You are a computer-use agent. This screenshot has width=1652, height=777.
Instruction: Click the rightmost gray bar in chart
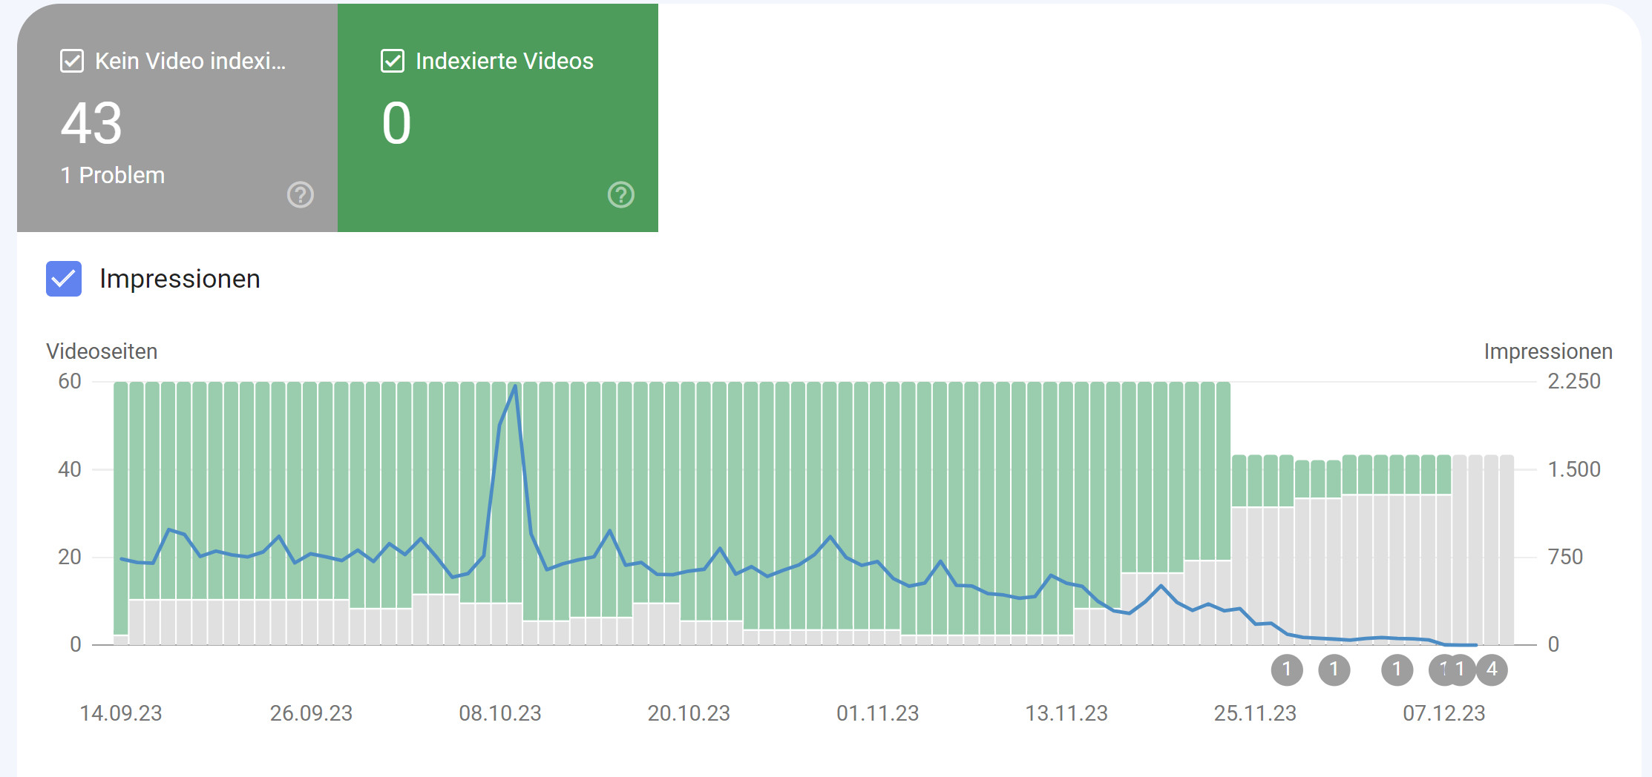(x=1507, y=549)
